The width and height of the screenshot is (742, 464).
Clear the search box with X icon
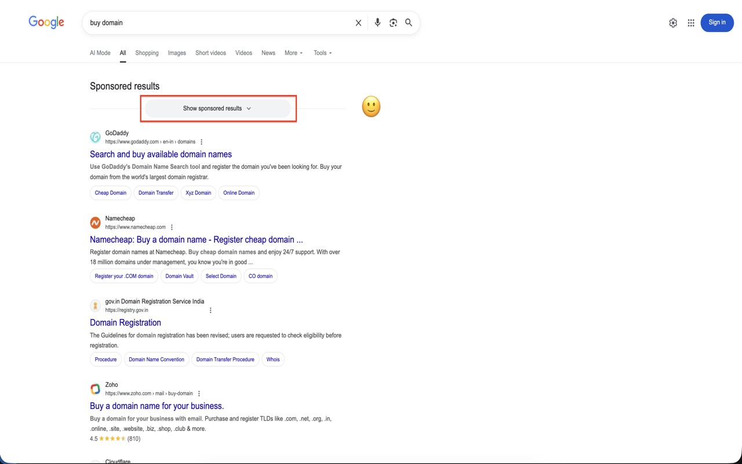coord(358,23)
